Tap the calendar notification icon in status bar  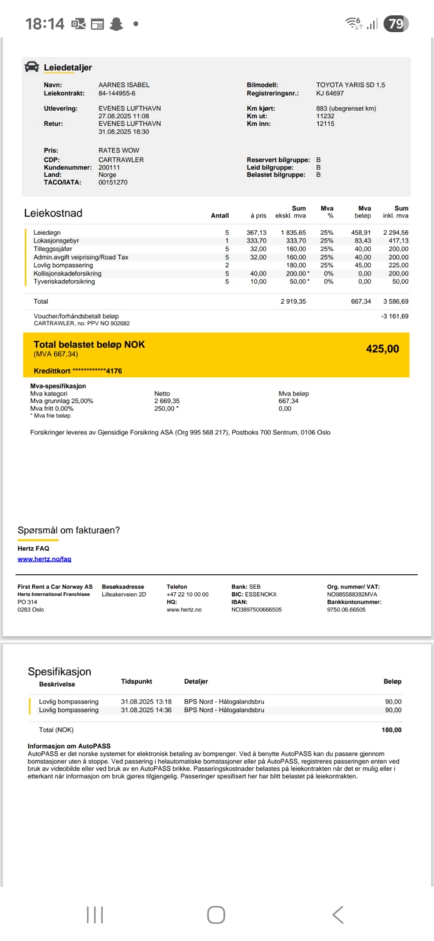[x=97, y=24]
